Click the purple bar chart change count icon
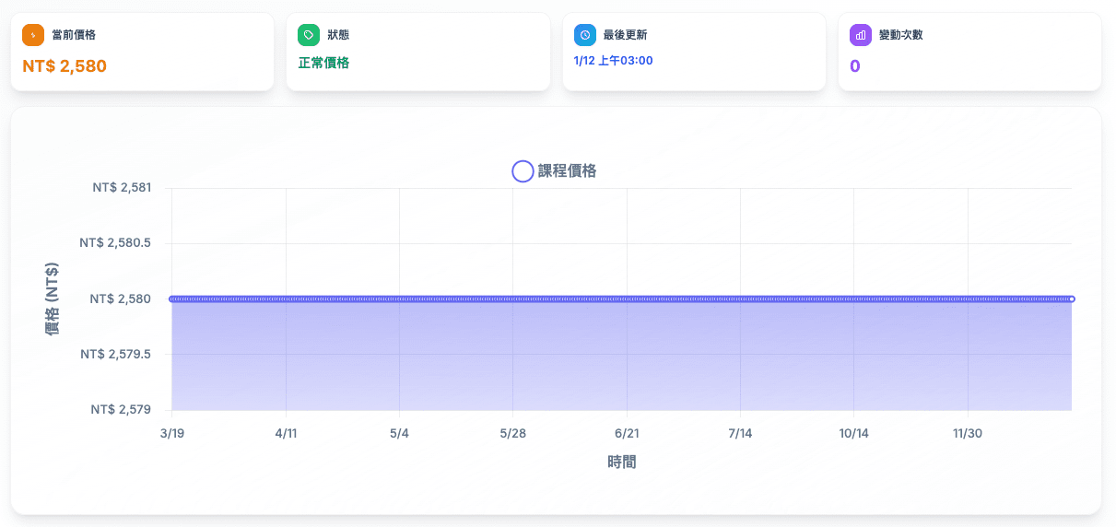1116x527 pixels. [x=861, y=35]
